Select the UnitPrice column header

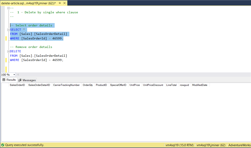pos(135,85)
